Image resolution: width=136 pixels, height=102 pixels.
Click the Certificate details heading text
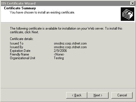[21, 39]
